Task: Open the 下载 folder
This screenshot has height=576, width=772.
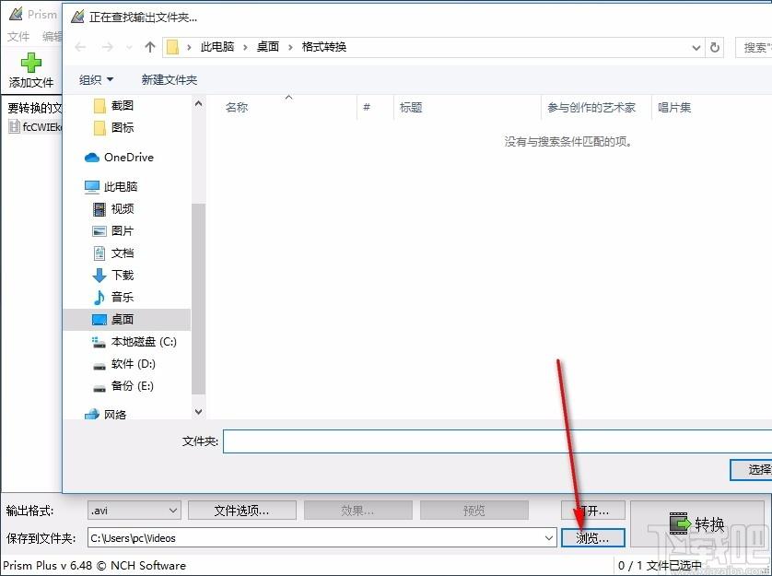Action: pos(113,275)
